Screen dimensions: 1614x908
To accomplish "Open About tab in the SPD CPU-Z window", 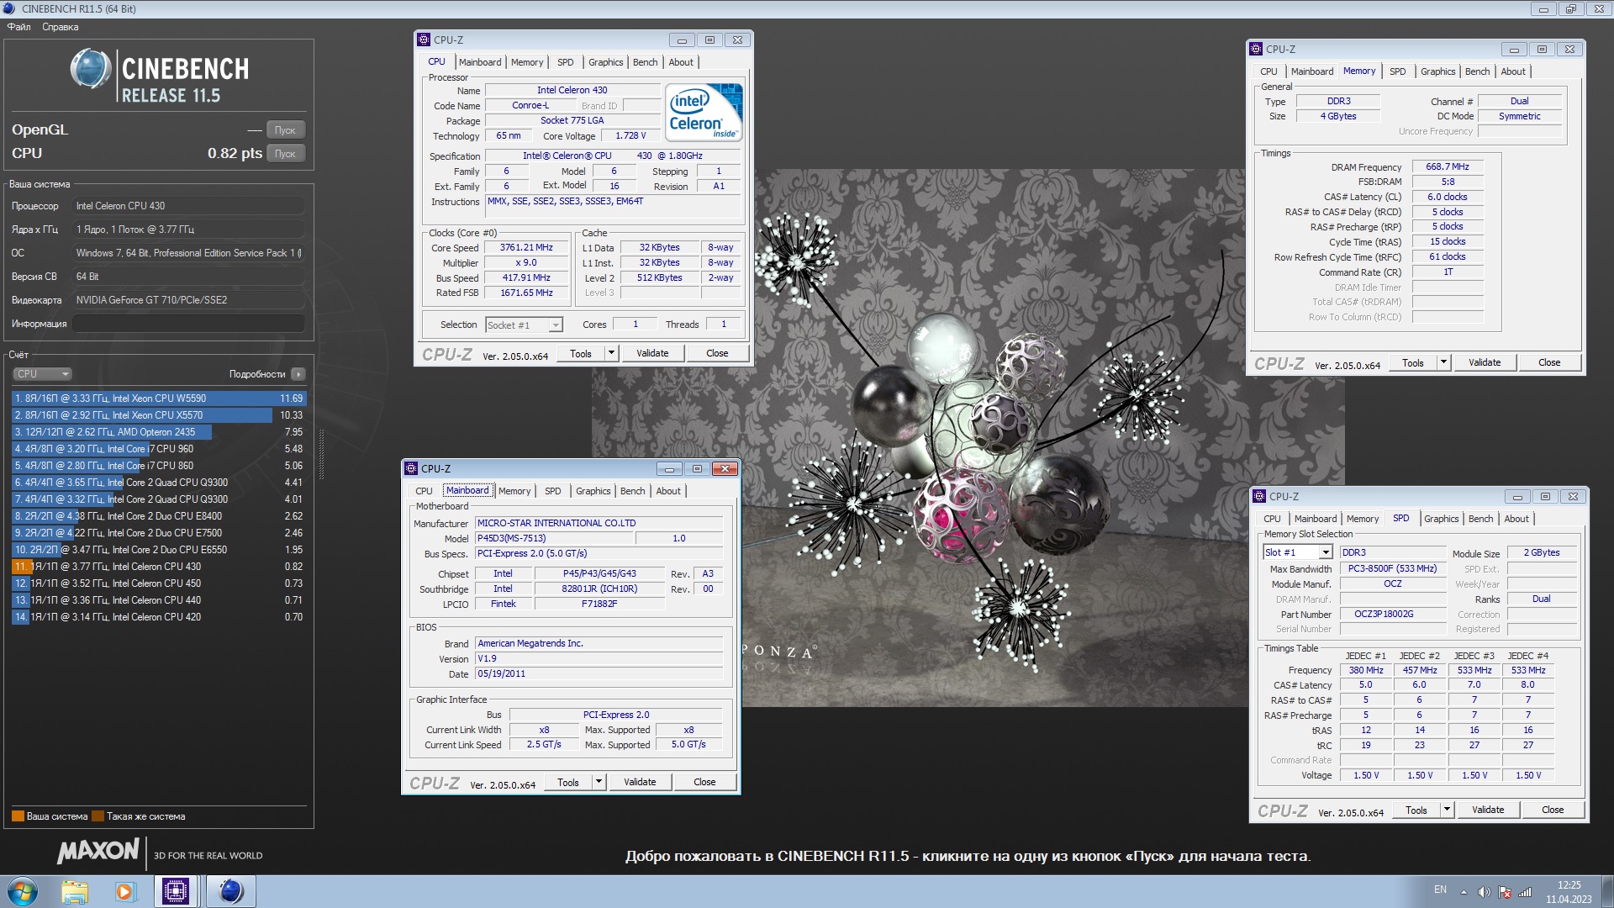I will (1516, 519).
